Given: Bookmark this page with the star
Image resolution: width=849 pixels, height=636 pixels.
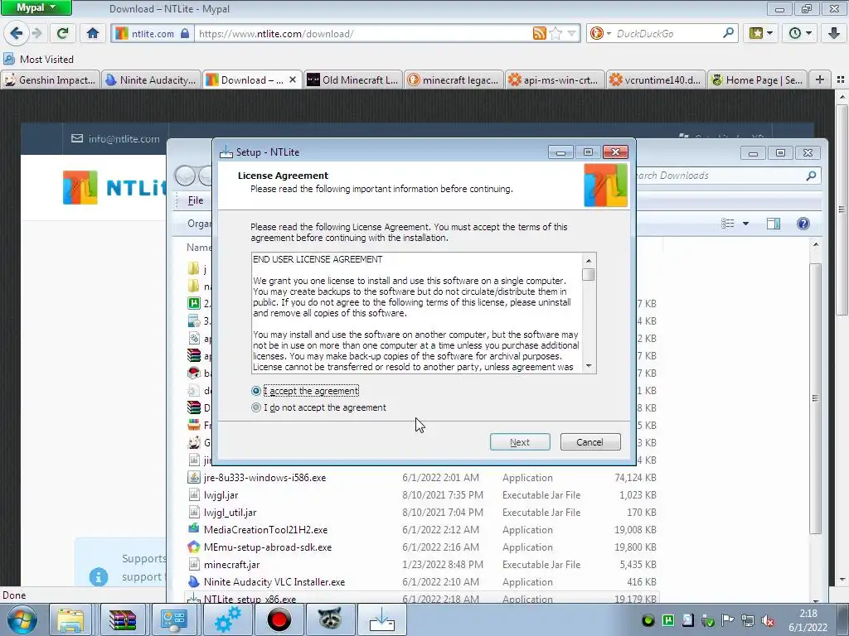Looking at the screenshot, I should click(x=555, y=33).
